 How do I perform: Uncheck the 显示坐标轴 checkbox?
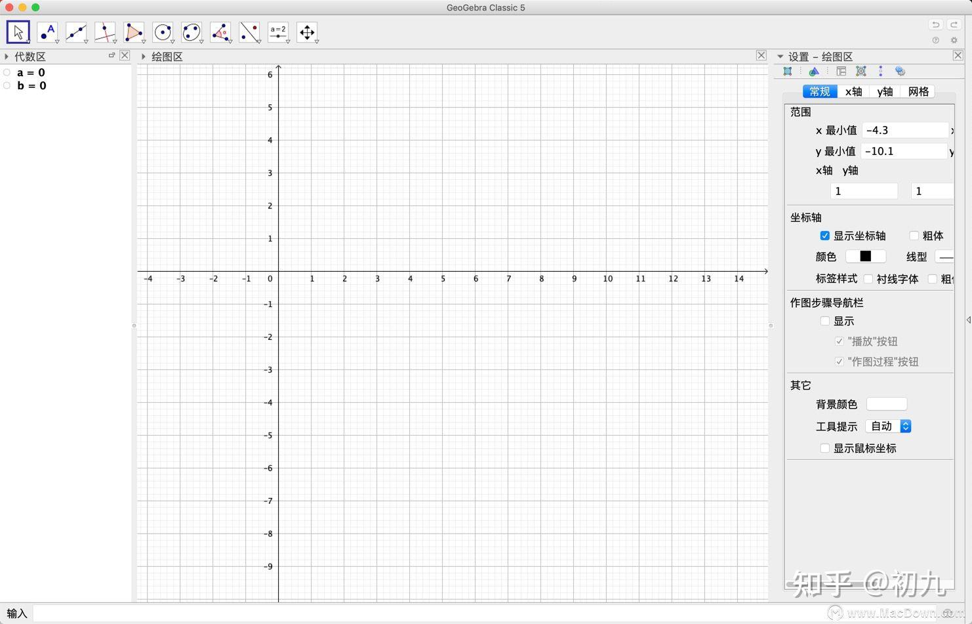825,236
